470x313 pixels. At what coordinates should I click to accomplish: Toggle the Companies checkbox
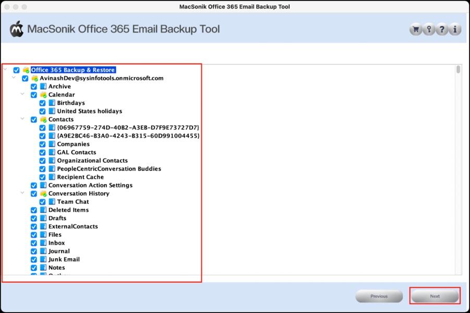pyautogui.click(x=43, y=145)
